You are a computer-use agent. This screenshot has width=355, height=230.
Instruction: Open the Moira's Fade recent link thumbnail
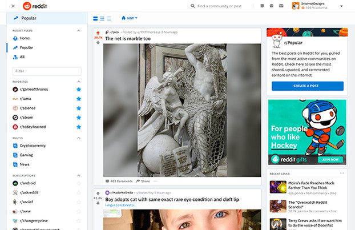coord(278,187)
